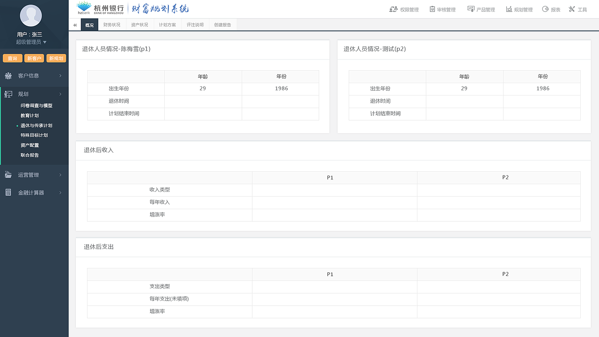Click the 退休后收入 panel title

point(99,150)
